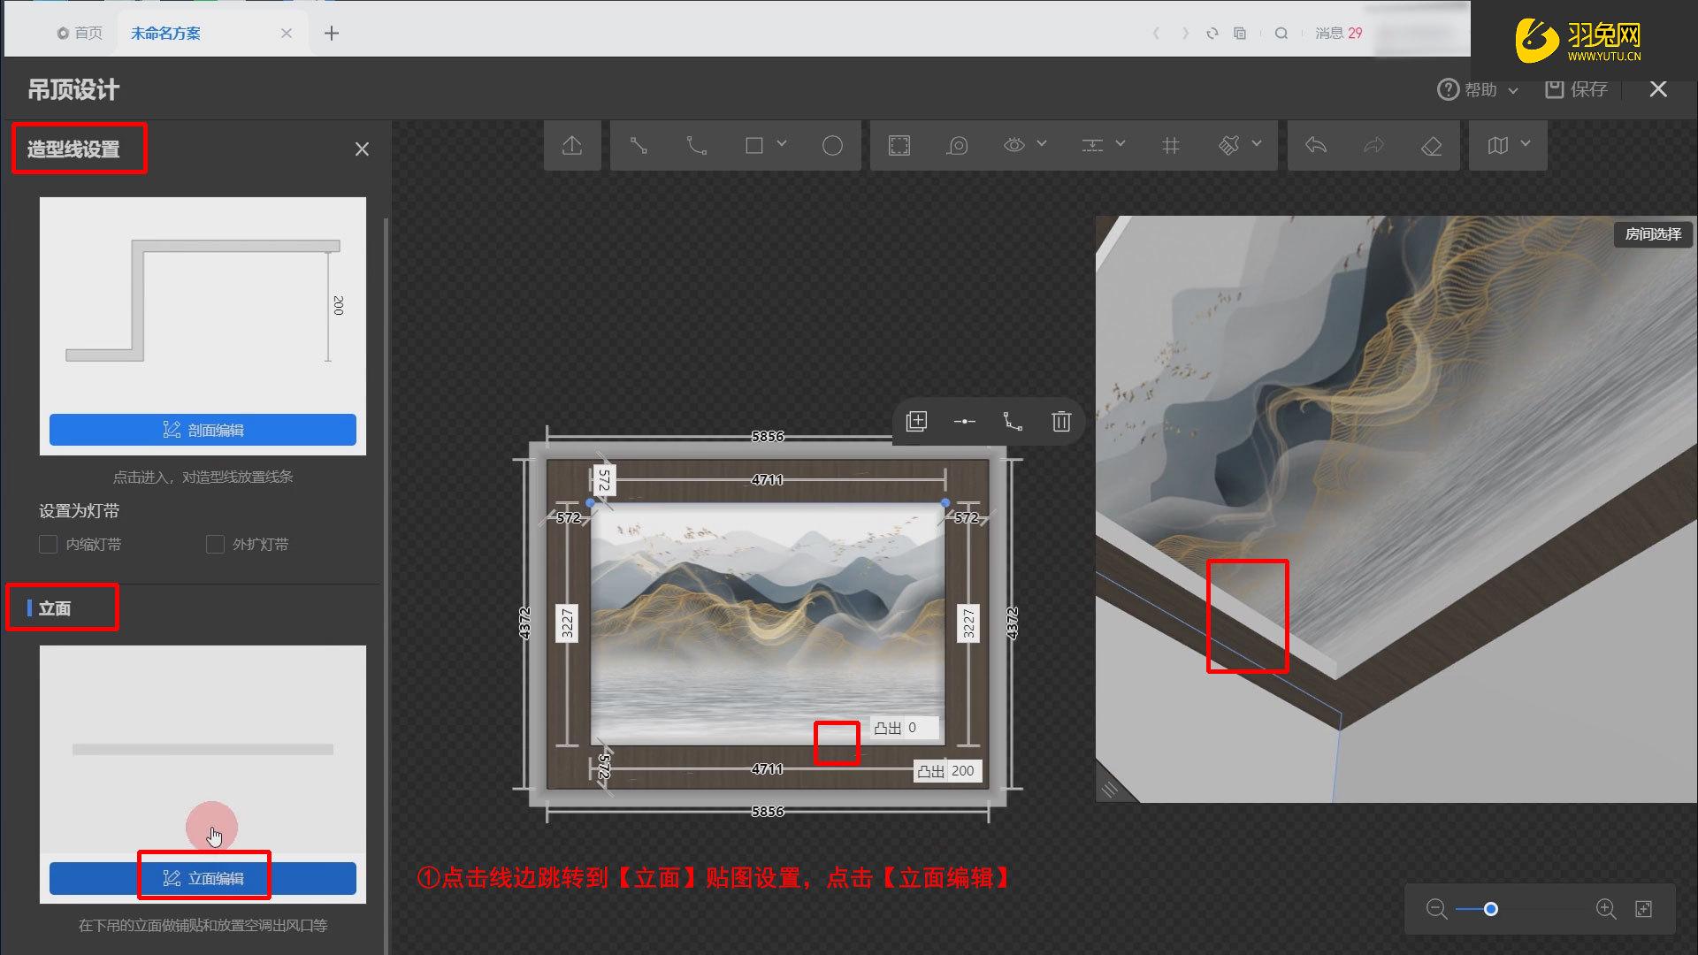Refresh the page with the reload icon
The width and height of the screenshot is (1698, 955).
point(1212,34)
